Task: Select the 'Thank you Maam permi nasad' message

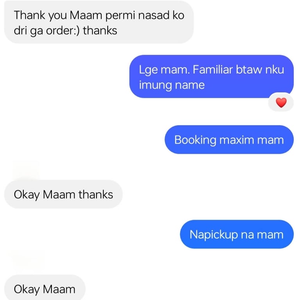Action: (x=99, y=23)
